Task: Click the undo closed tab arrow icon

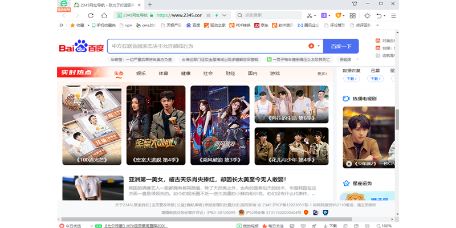Action: 379,16
